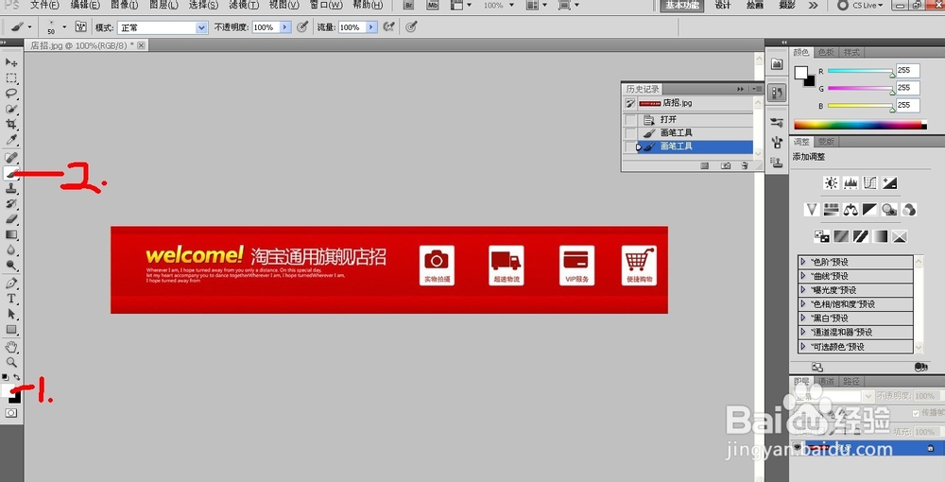
Task: Add a Photo Filter adjustment
Action: tap(889, 210)
